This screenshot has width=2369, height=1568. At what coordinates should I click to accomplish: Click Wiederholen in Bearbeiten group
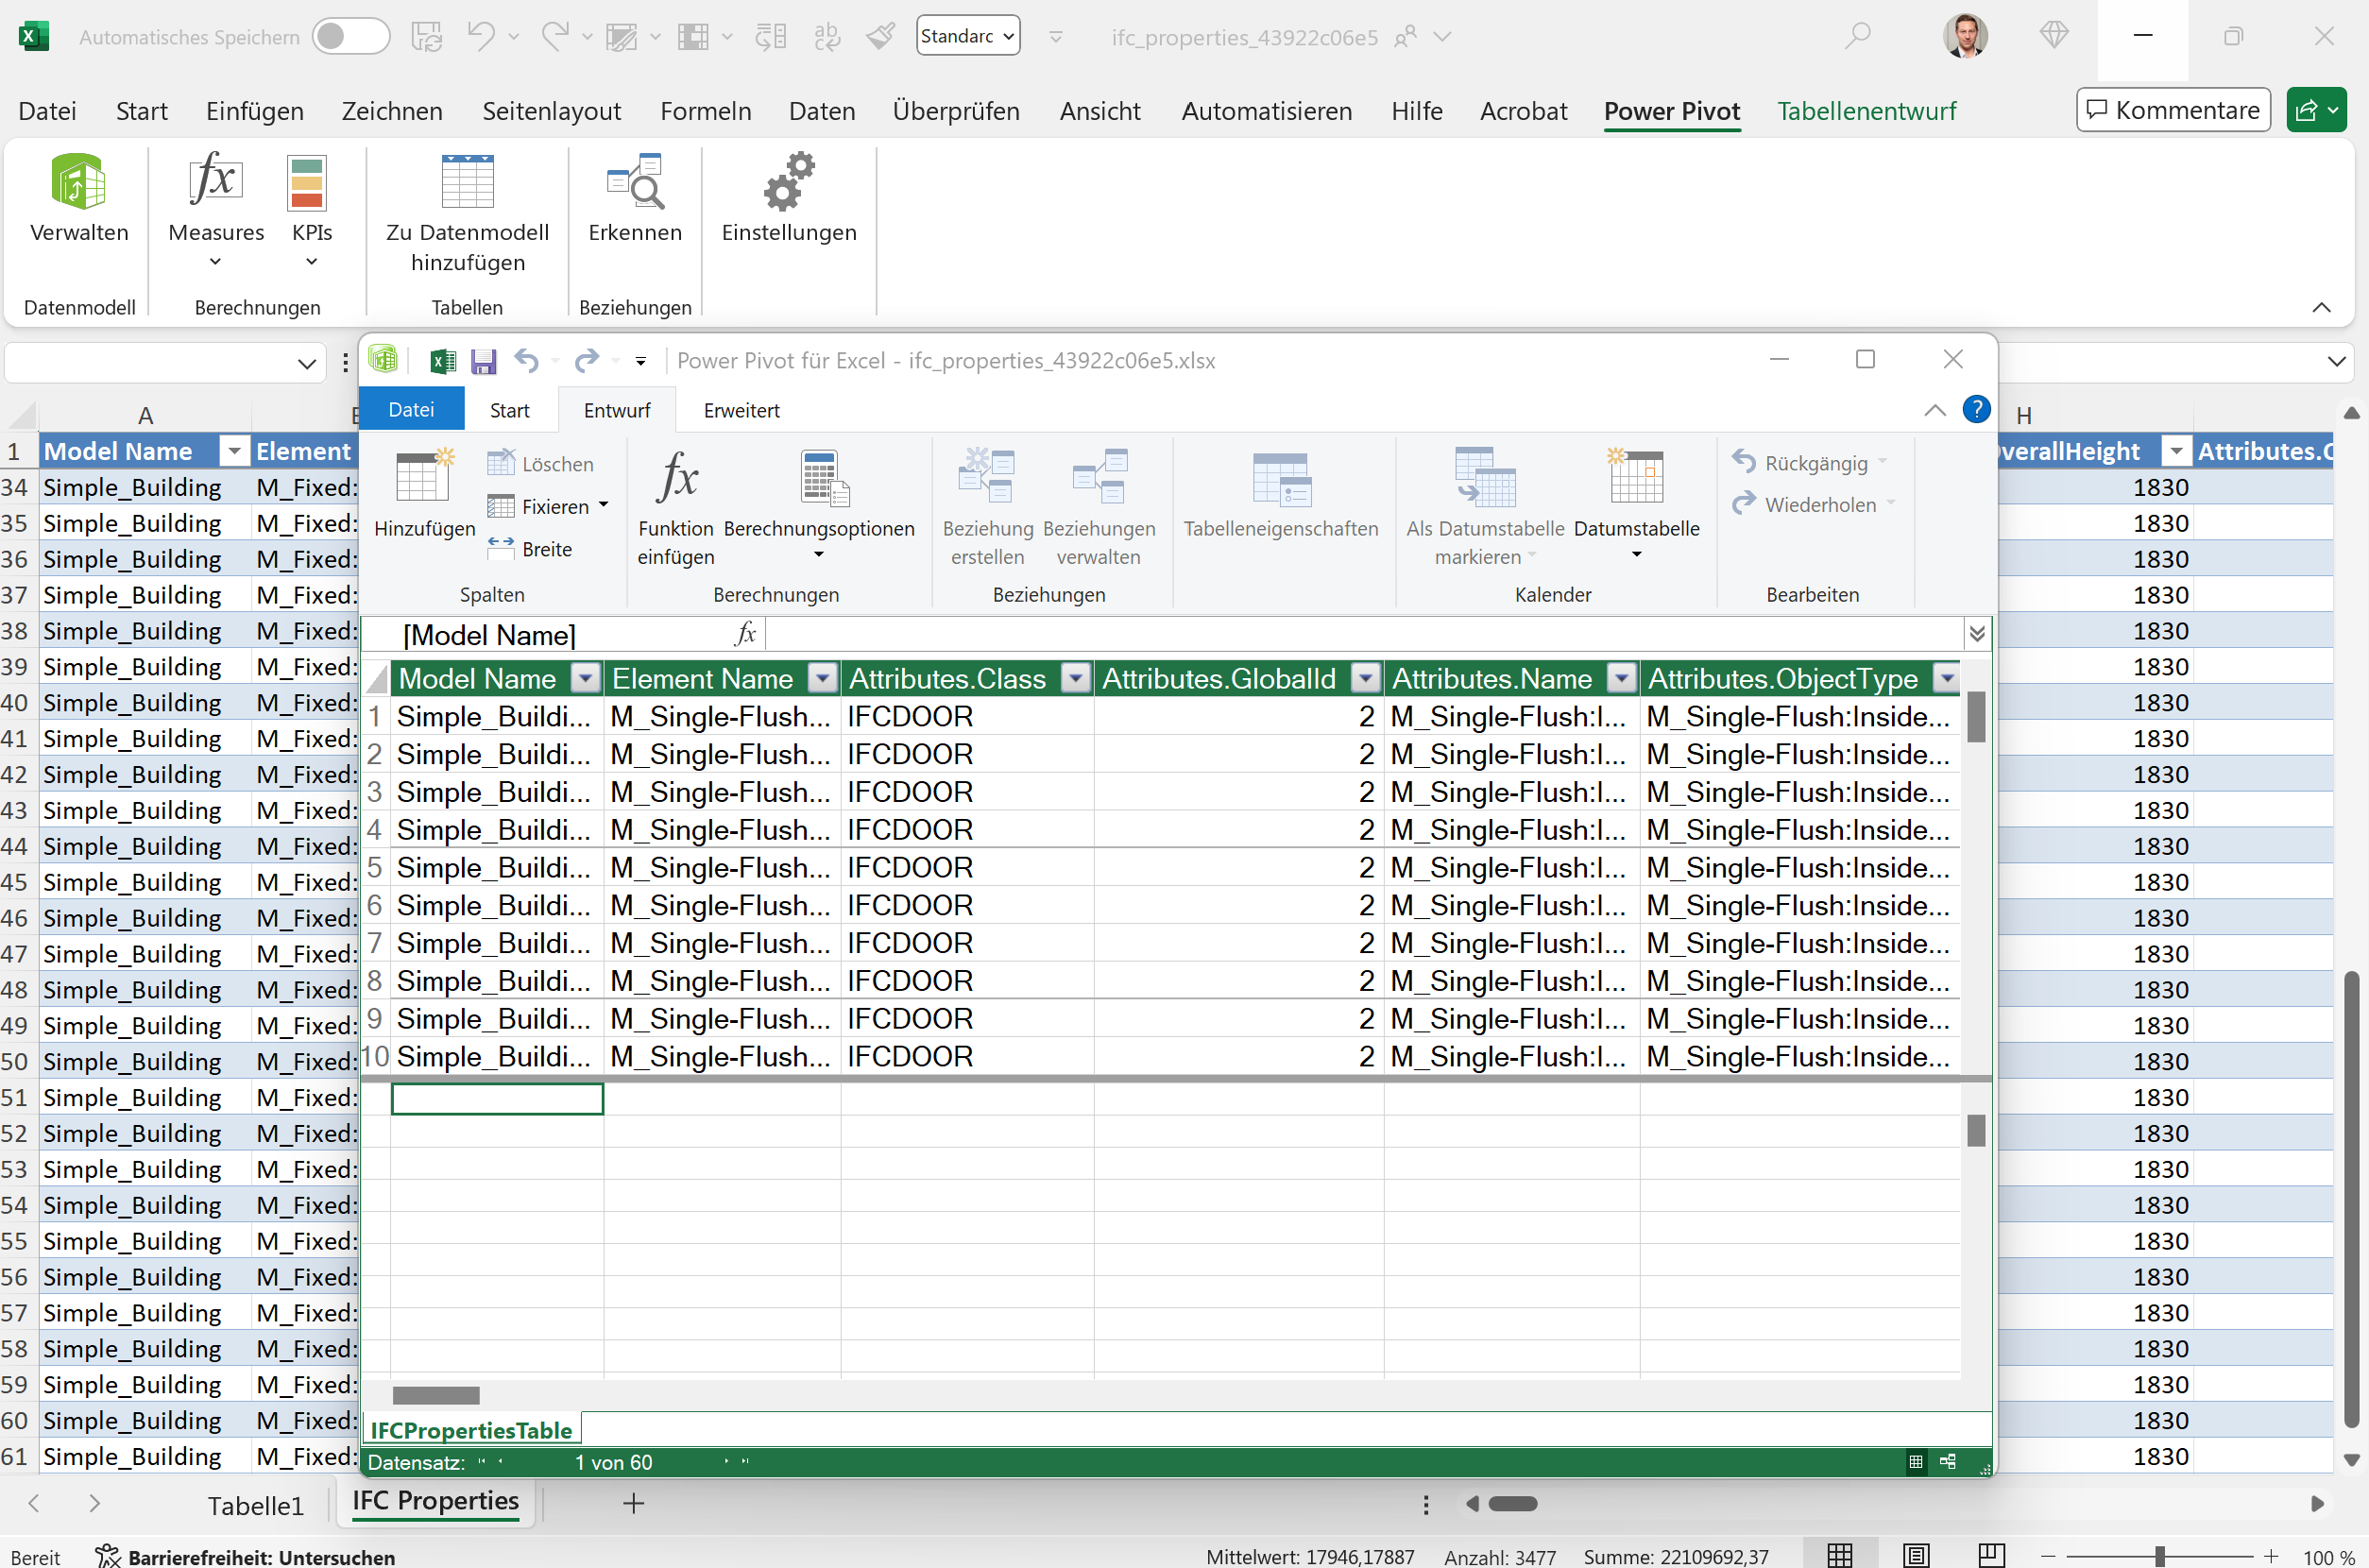1812,504
